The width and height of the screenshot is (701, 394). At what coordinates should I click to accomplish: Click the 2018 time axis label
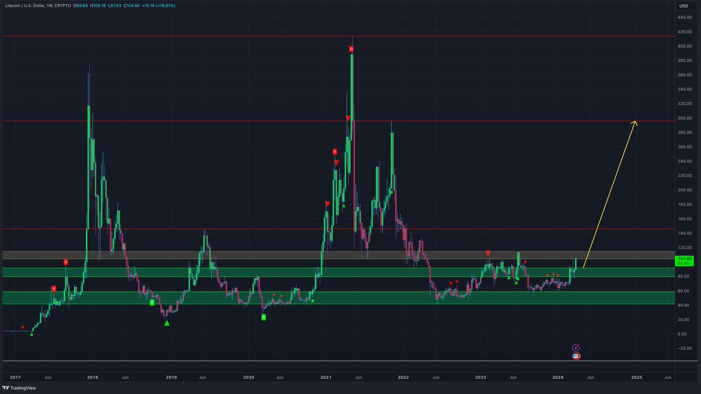(x=92, y=378)
